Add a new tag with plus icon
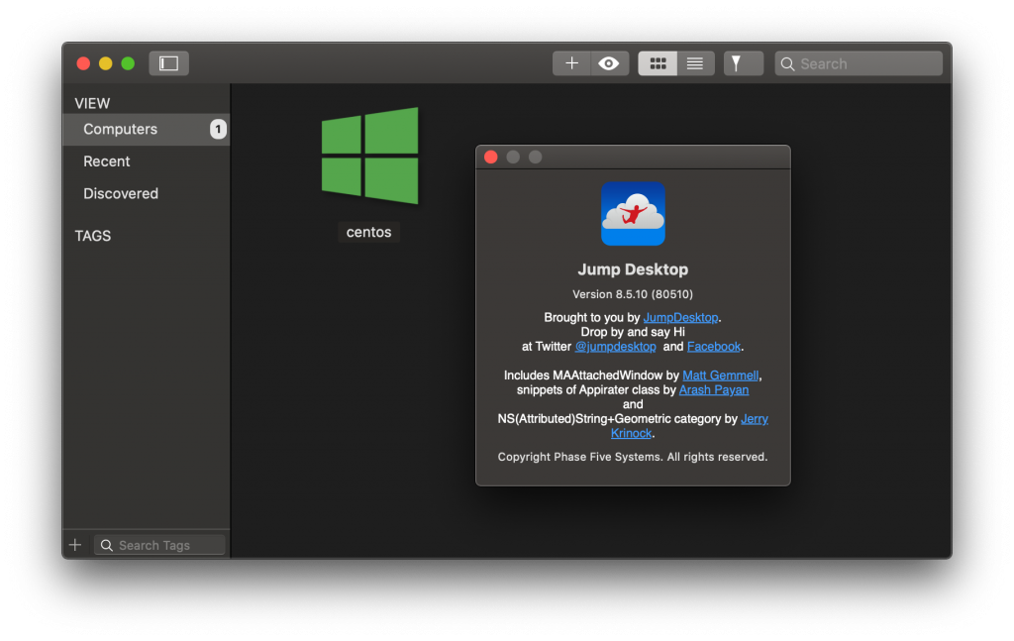 click(x=75, y=545)
